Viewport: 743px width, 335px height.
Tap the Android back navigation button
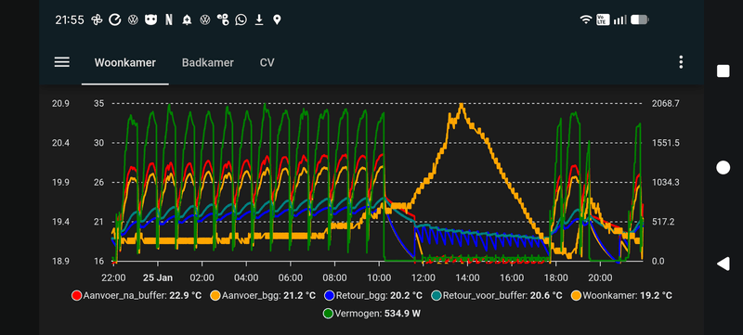coord(723,264)
